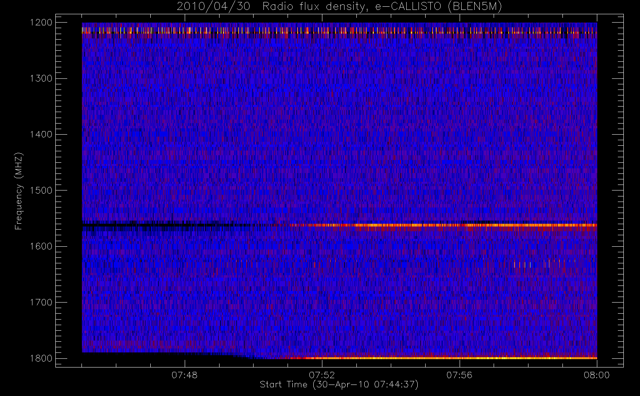Click the 1300 frequency tick label
This screenshot has height=396, width=640.
coord(41,78)
